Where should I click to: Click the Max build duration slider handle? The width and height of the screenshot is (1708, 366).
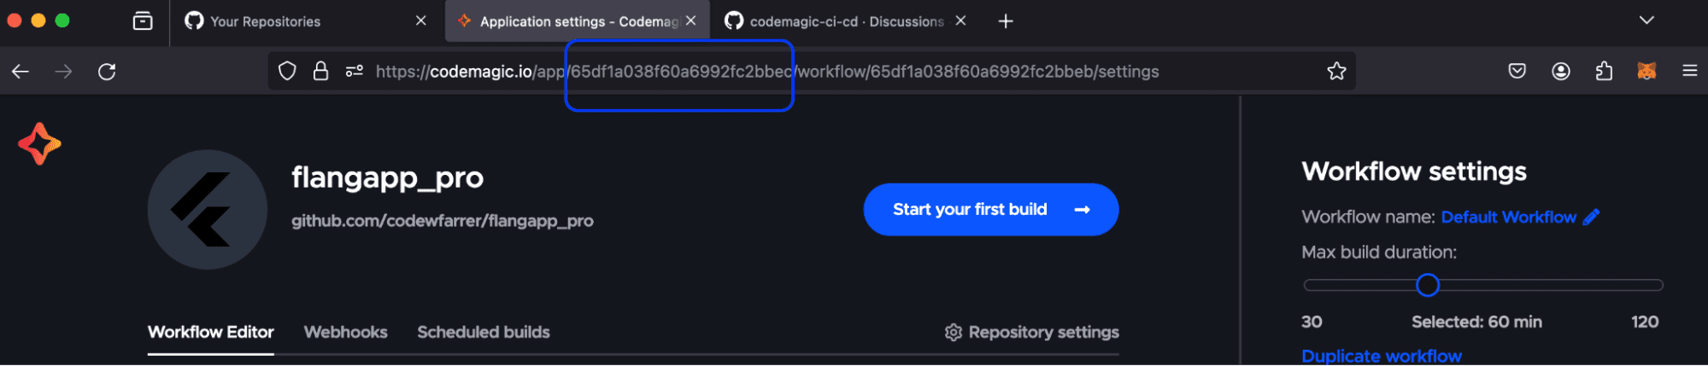pyautogui.click(x=1427, y=285)
